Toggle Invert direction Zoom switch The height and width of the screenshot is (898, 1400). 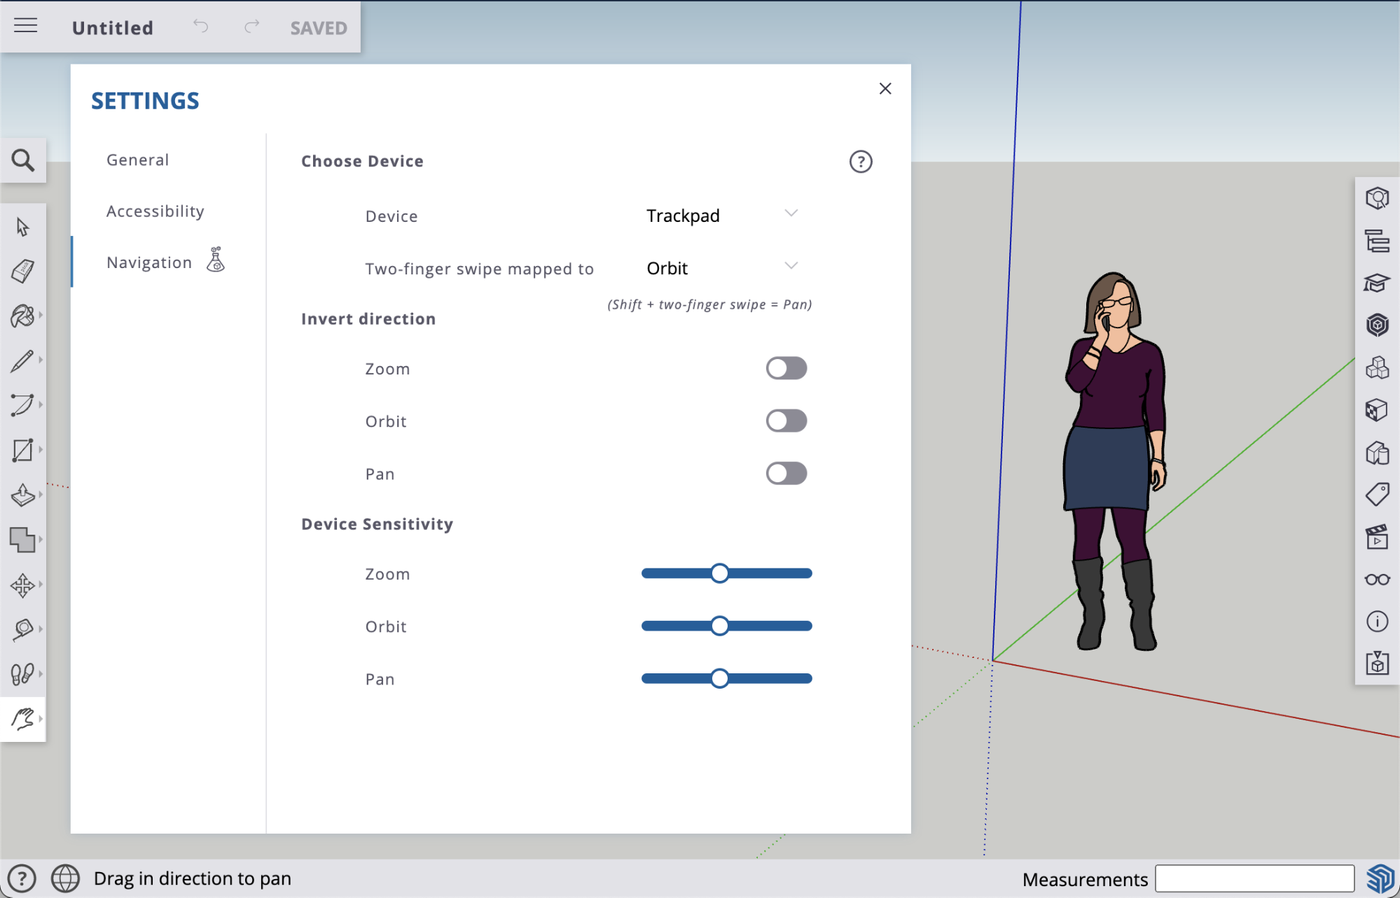tap(786, 368)
